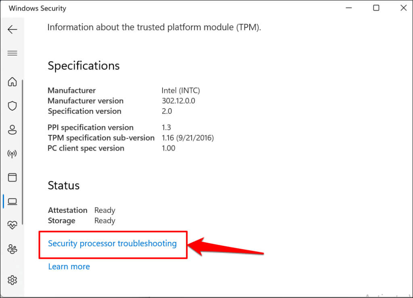Open Firewall & network protection icon
This screenshot has height=298, width=413.
[x=13, y=154]
